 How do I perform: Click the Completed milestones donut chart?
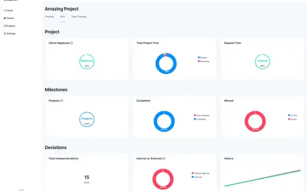[x=164, y=121]
